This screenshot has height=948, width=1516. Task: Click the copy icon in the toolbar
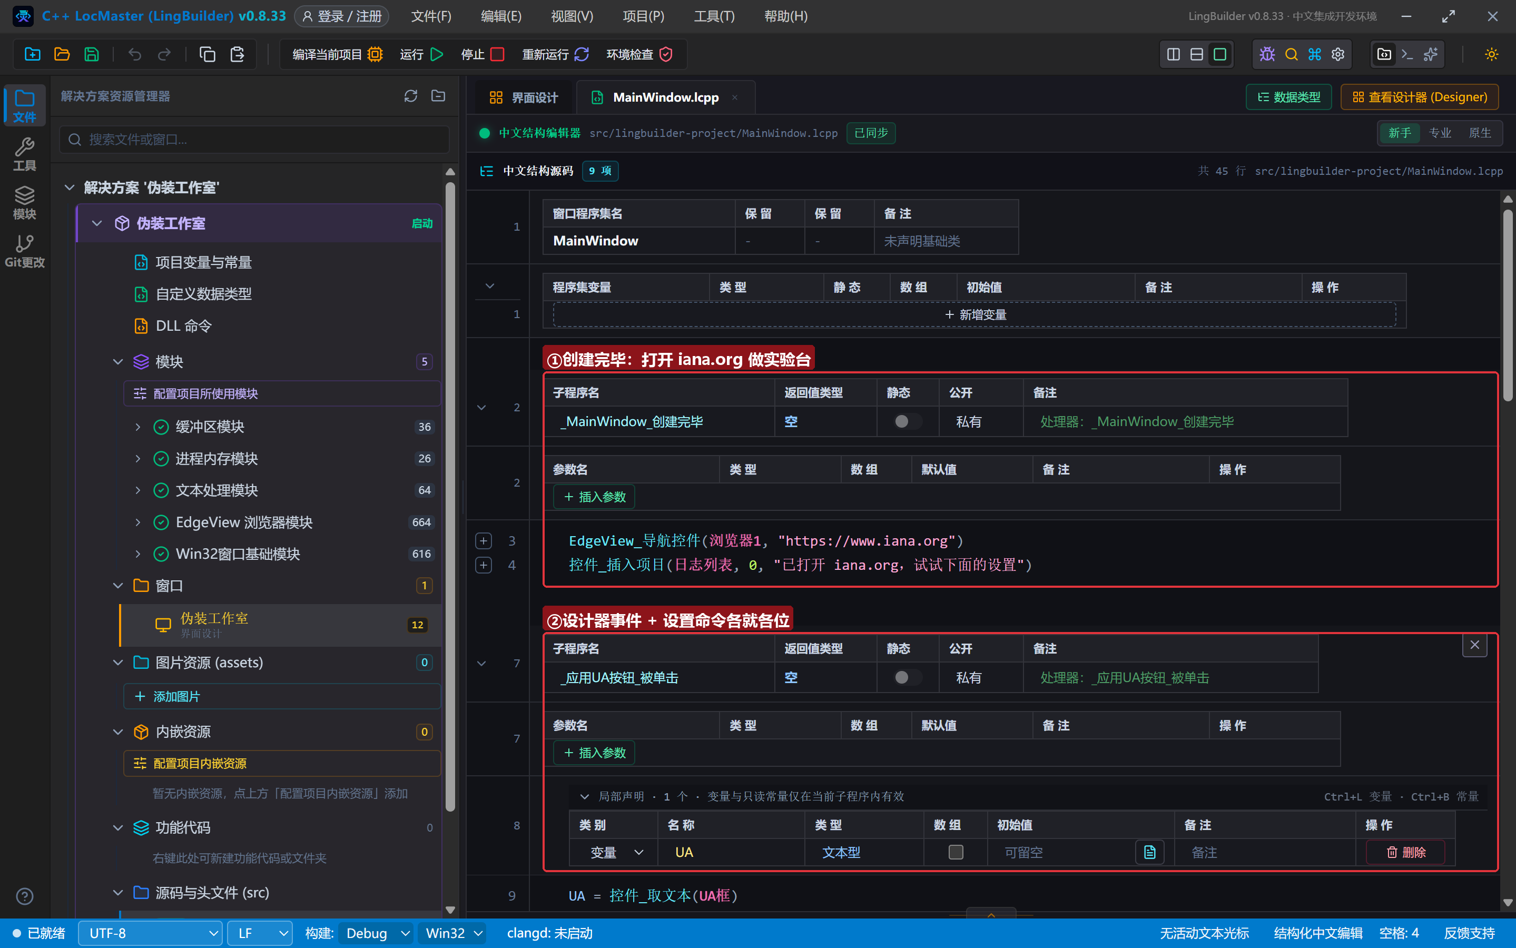pyautogui.click(x=207, y=54)
